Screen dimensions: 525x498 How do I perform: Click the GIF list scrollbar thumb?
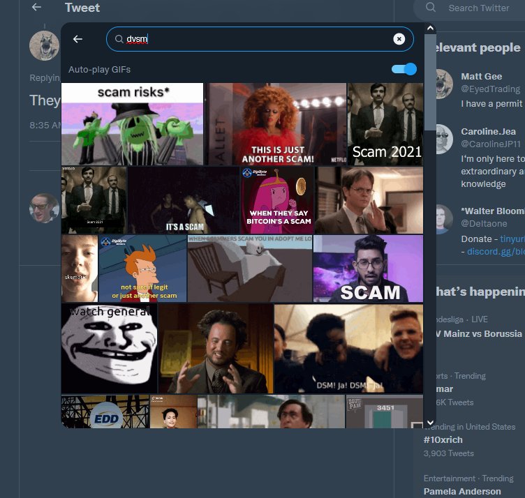click(x=430, y=82)
